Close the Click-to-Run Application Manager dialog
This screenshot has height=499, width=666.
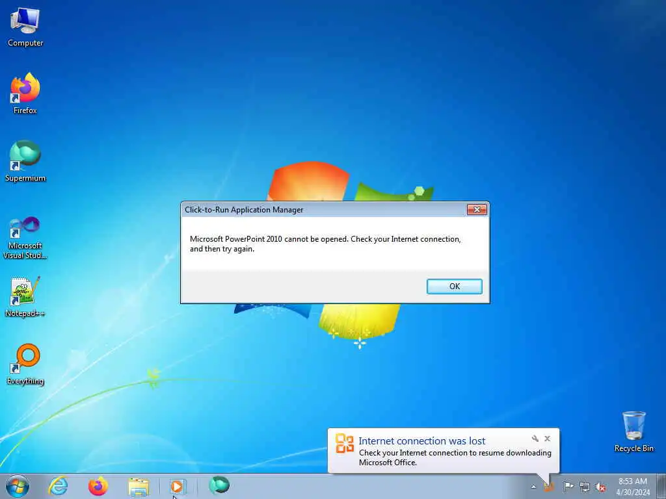click(x=477, y=210)
